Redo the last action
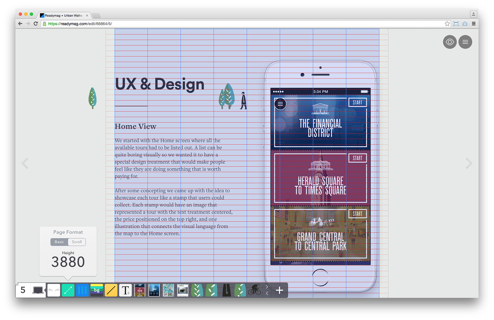The height and width of the screenshot is (320, 494). (57, 290)
